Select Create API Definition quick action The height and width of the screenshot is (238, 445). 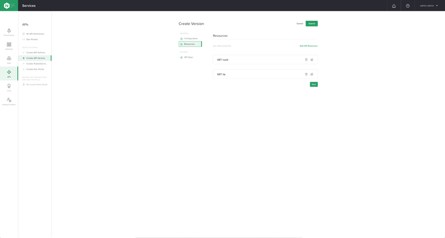coord(36,53)
